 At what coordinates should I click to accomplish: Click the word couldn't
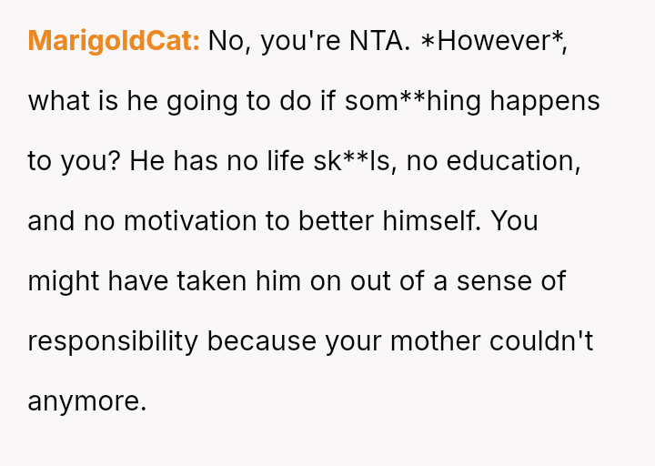click(x=541, y=341)
